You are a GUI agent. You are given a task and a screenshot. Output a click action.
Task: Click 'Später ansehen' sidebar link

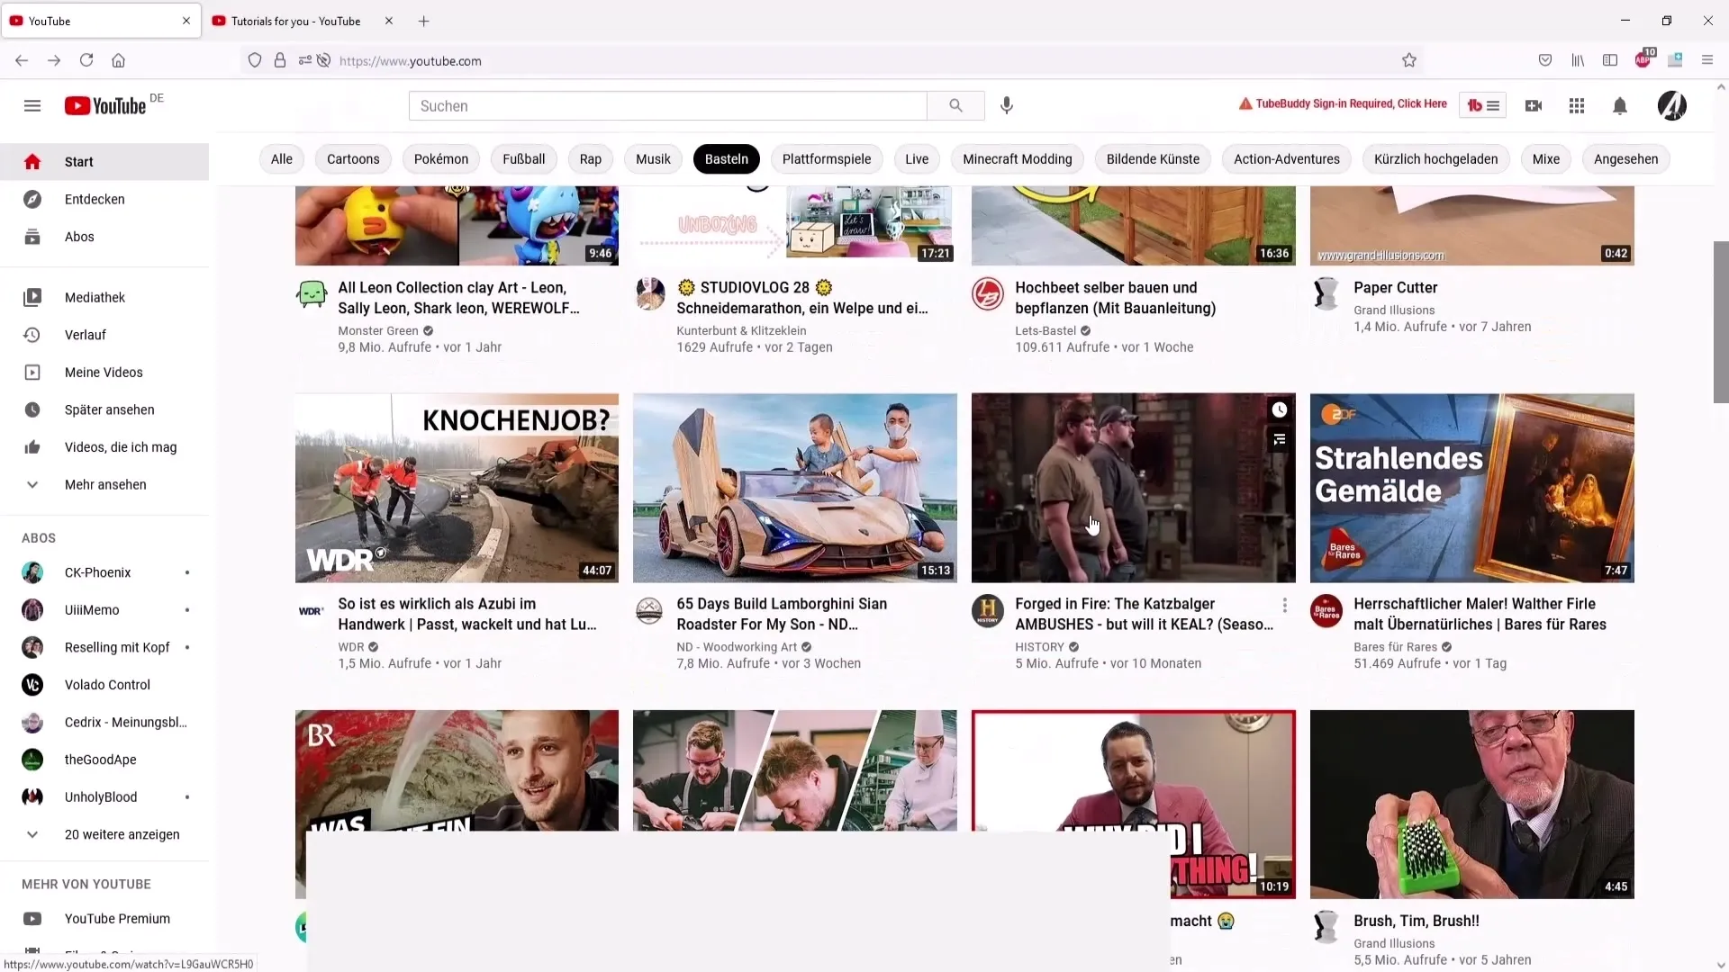click(x=109, y=409)
